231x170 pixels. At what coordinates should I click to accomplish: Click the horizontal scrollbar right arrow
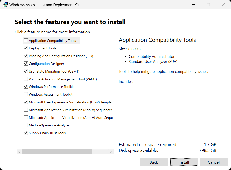(111, 152)
